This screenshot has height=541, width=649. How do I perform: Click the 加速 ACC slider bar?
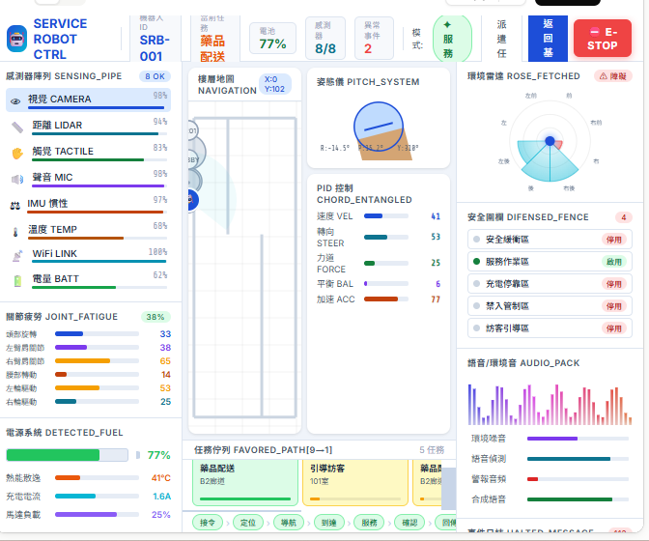pyautogui.click(x=386, y=299)
